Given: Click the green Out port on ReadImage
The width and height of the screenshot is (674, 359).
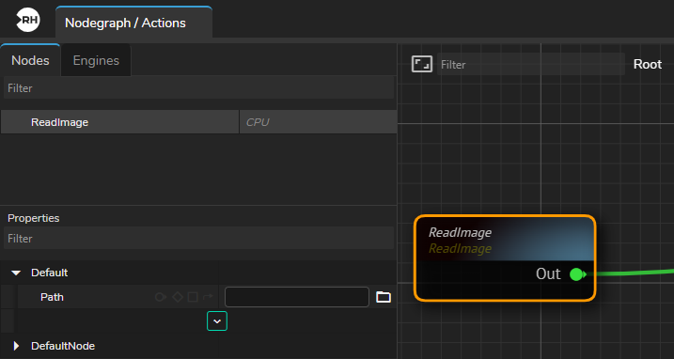Looking at the screenshot, I should [x=577, y=273].
